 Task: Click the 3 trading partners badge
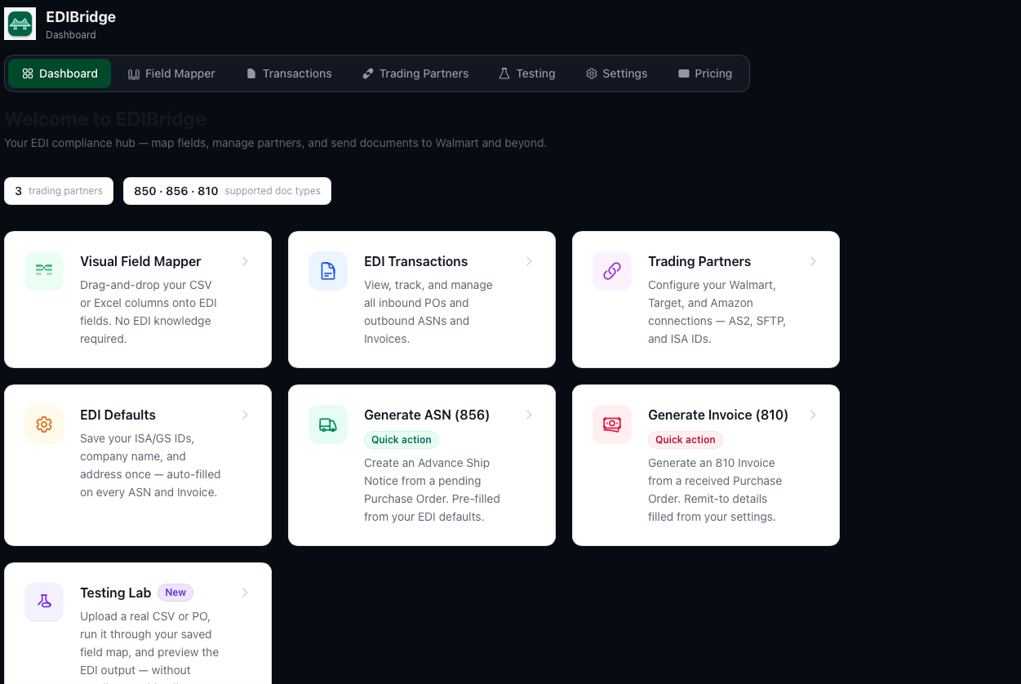[59, 191]
